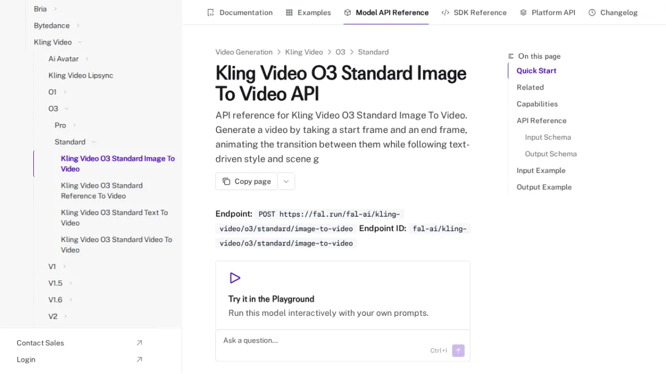Expand the Bytedance sidebar section
Screen dimensions: 666x374
pyautogui.click(x=78, y=25)
